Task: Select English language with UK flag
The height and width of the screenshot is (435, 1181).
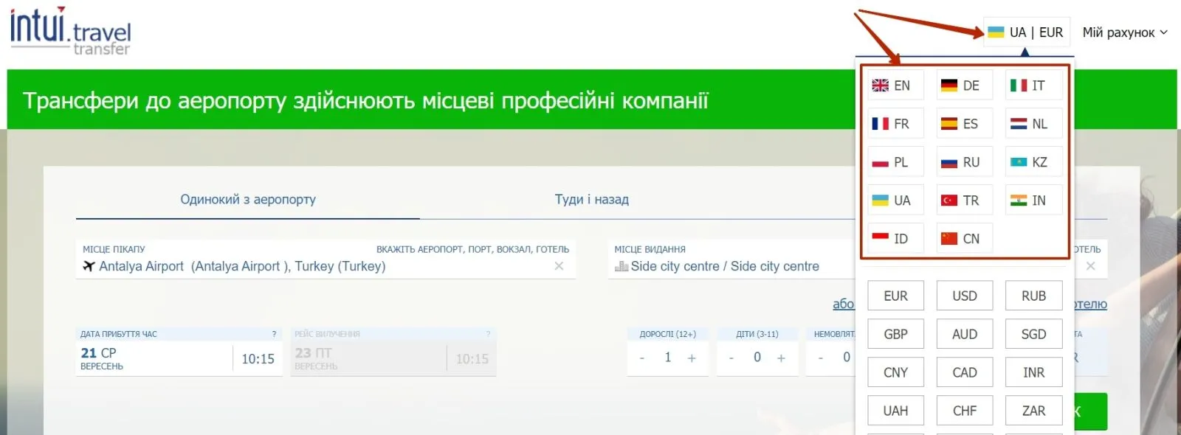Action: pyautogui.click(x=895, y=86)
